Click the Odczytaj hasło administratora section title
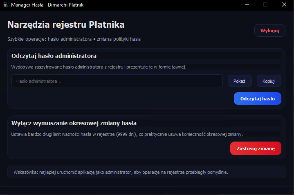Image resolution: width=294 pixels, height=195 pixels. pos(54,56)
